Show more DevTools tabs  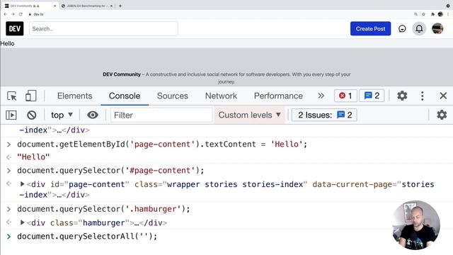(321, 96)
